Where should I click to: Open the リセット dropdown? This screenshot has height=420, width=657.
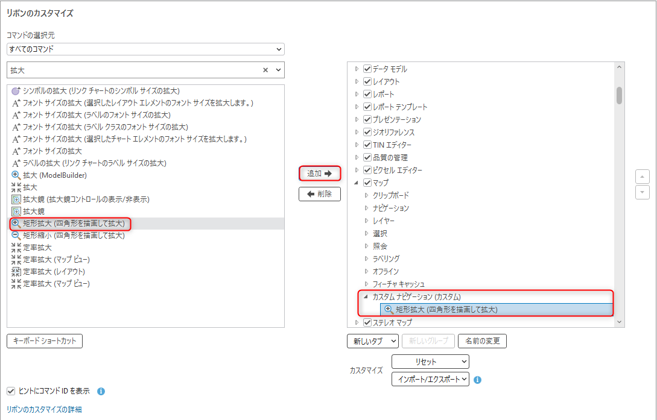click(430, 362)
